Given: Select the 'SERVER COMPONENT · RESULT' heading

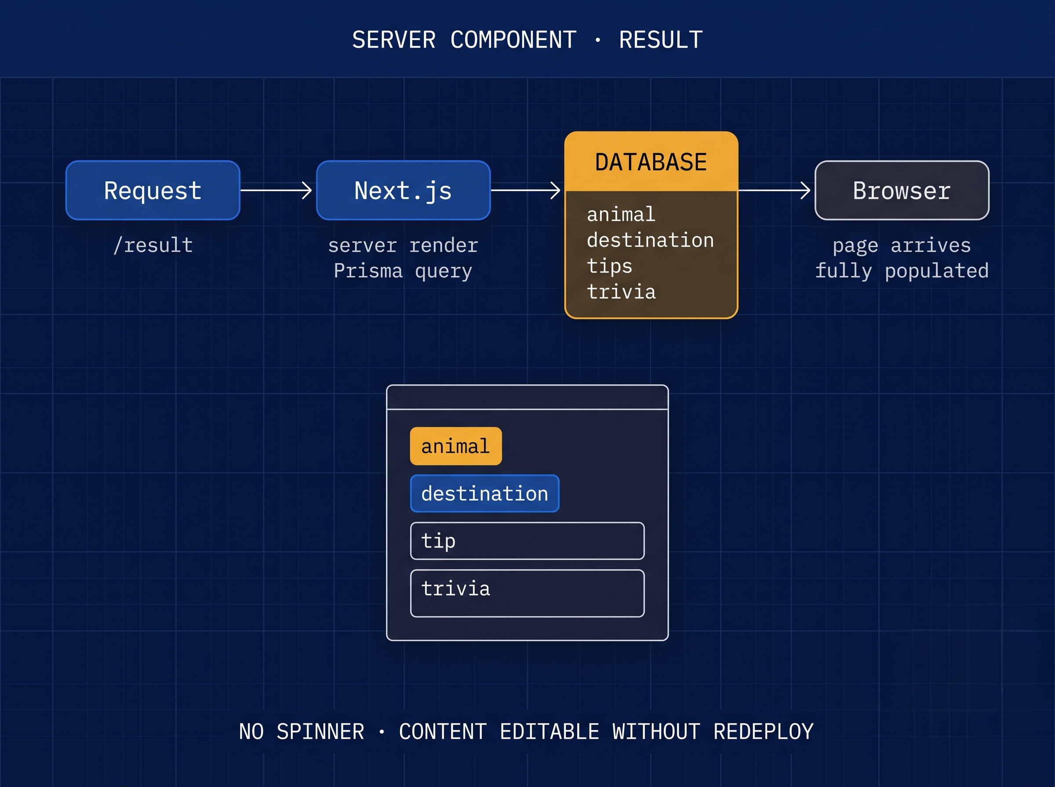Looking at the screenshot, I should pos(527,40).
